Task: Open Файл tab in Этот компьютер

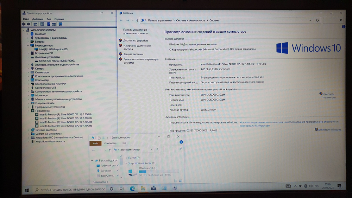Action: 95,143
